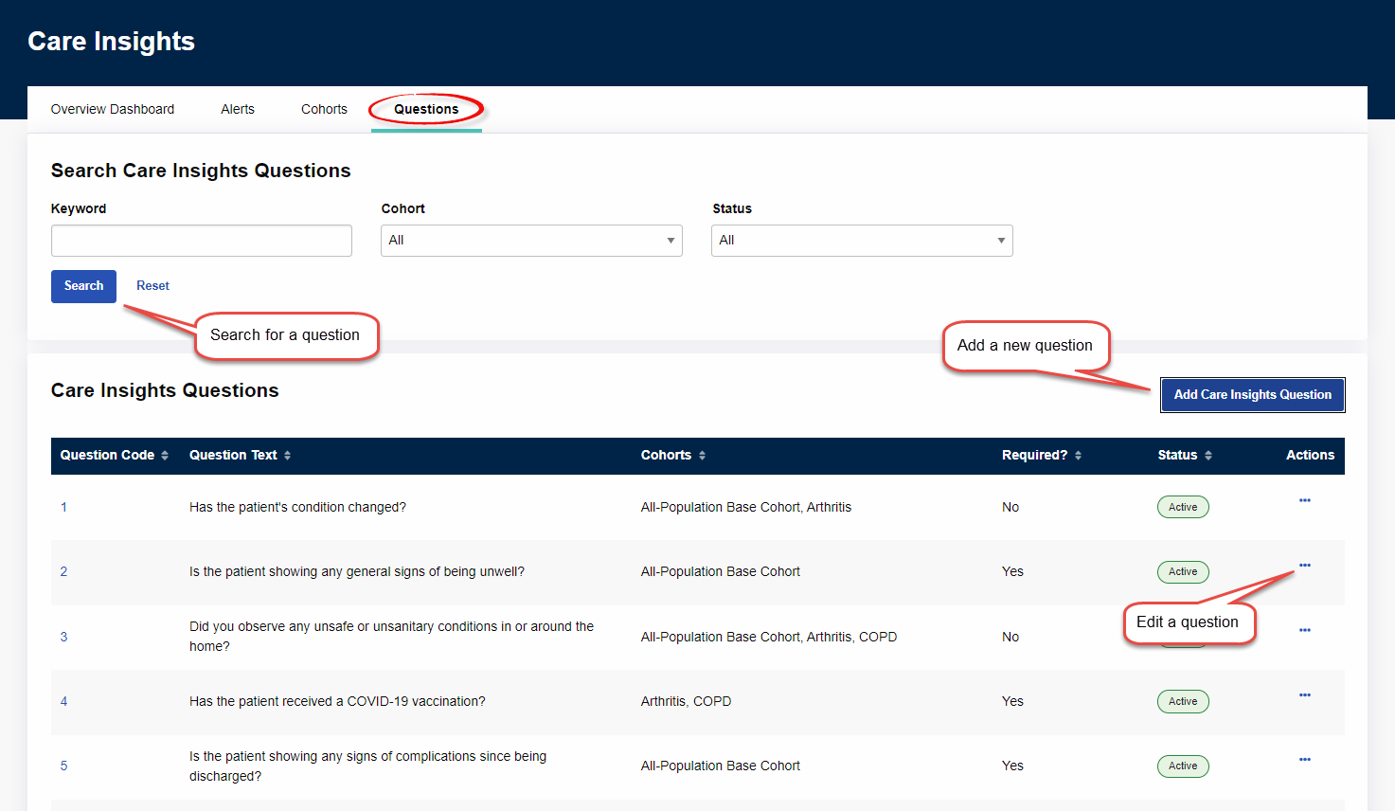Go to the Cohorts tab
Viewport: 1395px width, 811px height.
(x=324, y=110)
